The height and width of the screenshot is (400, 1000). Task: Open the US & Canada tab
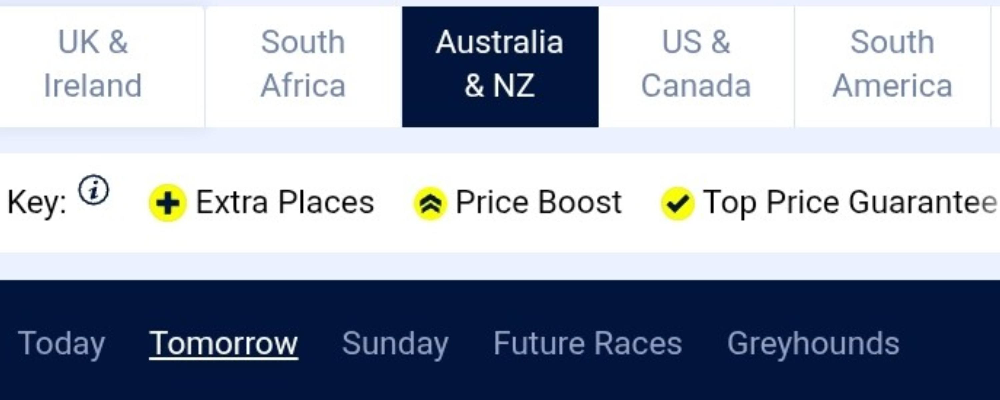(696, 64)
